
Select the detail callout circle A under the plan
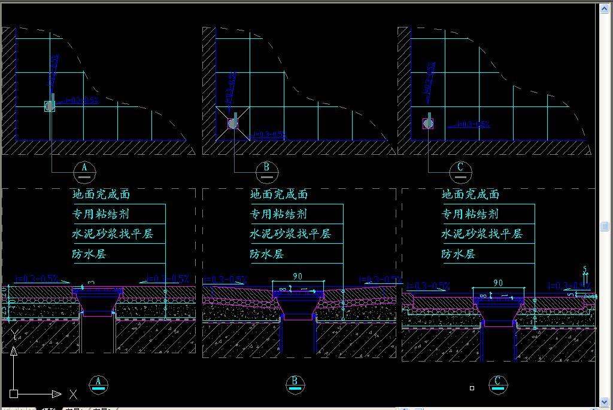(84, 172)
